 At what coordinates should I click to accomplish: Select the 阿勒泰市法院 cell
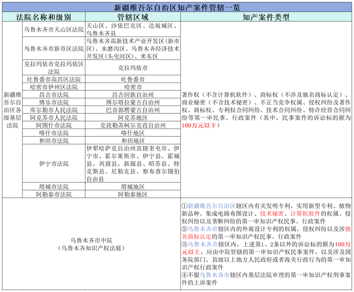(x=54, y=194)
